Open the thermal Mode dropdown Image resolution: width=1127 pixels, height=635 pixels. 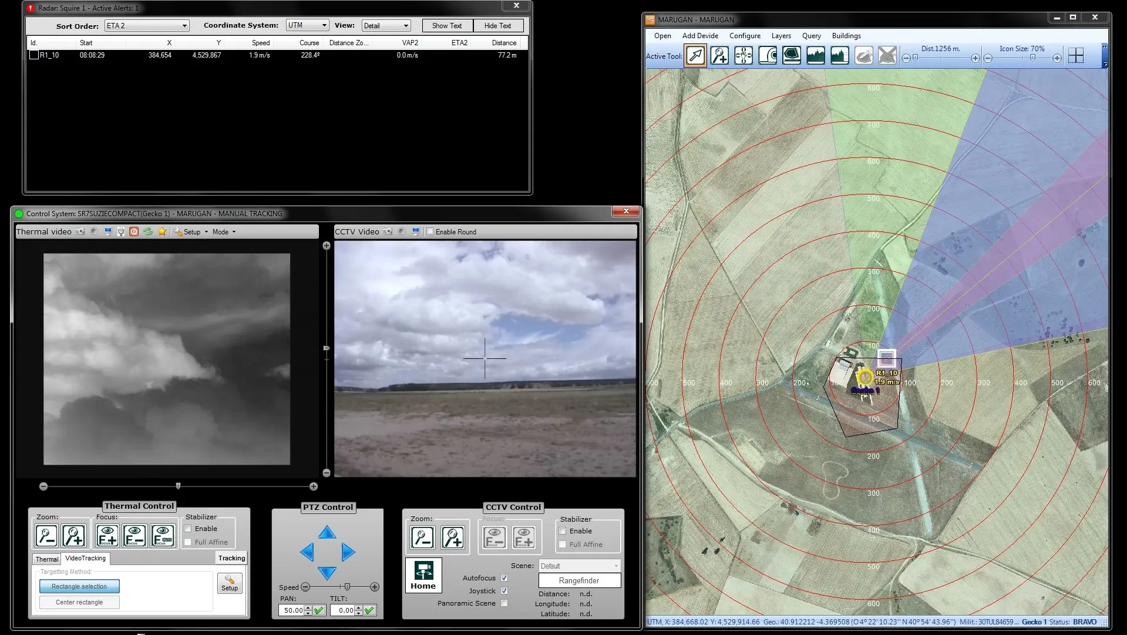[x=224, y=232]
